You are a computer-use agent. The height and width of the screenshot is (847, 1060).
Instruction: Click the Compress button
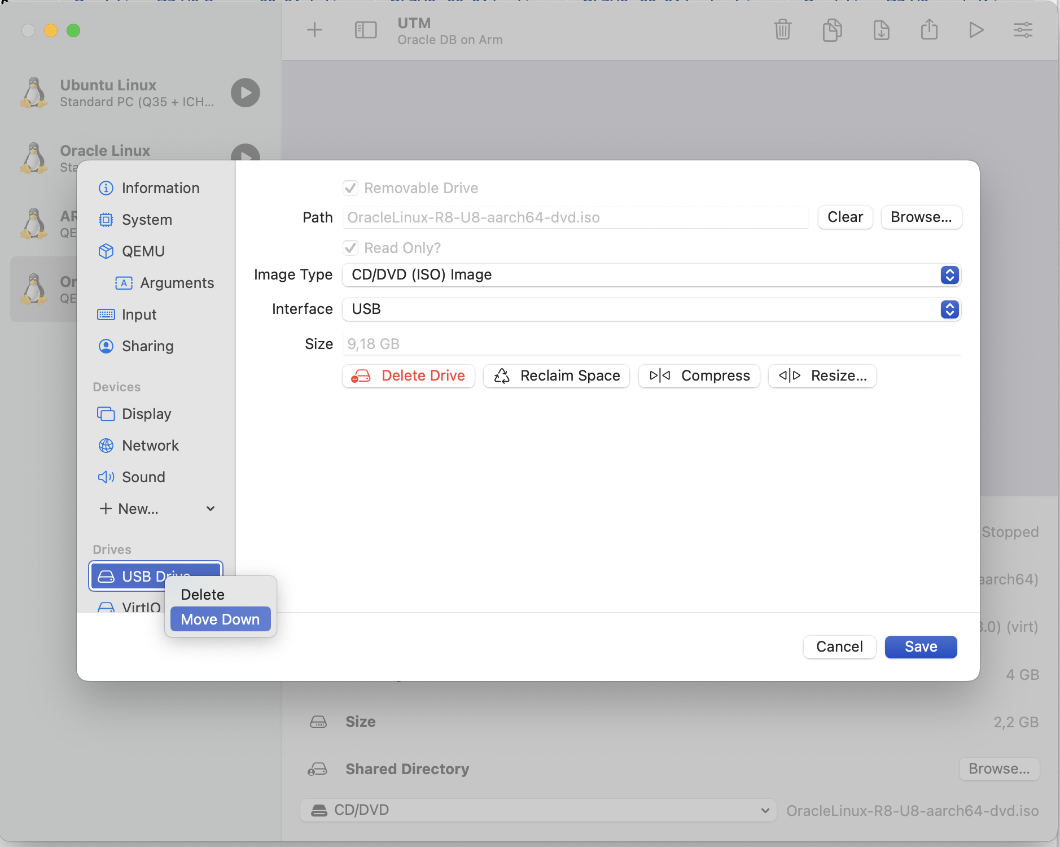coord(699,376)
